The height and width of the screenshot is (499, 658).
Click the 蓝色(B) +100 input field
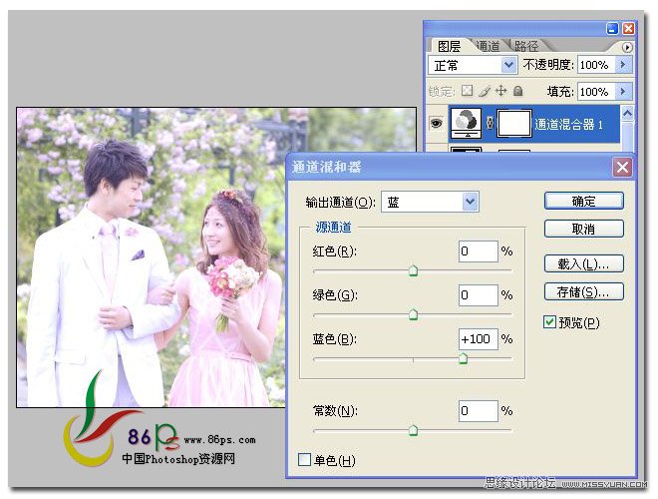pos(478,339)
